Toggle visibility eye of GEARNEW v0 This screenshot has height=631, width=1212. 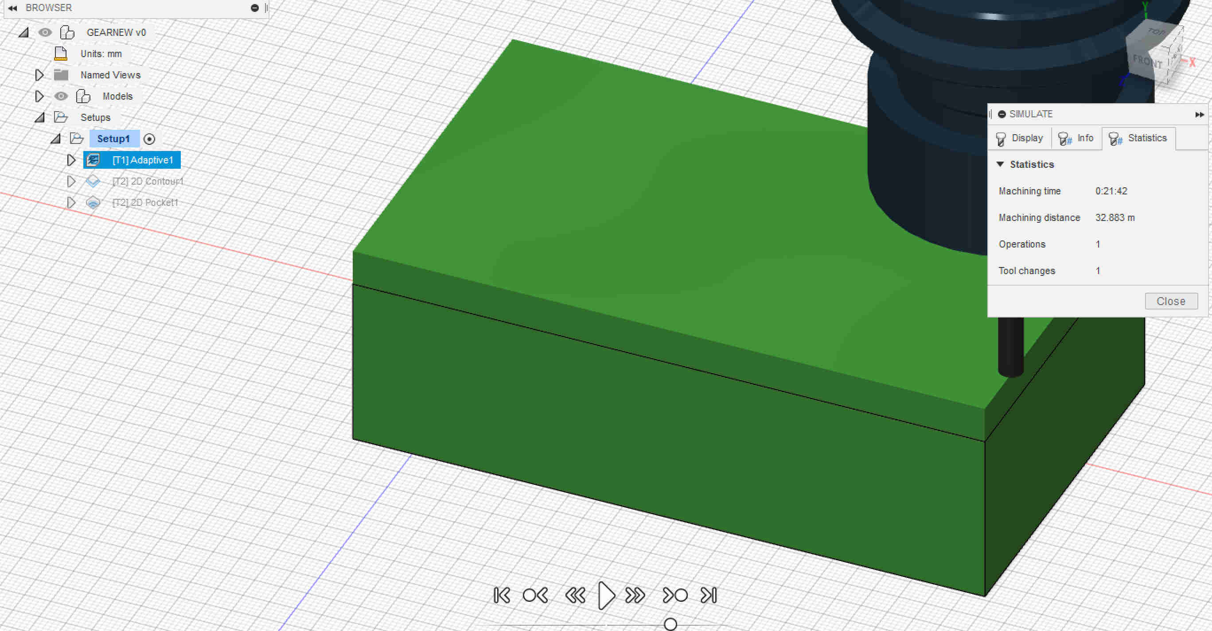pos(45,32)
